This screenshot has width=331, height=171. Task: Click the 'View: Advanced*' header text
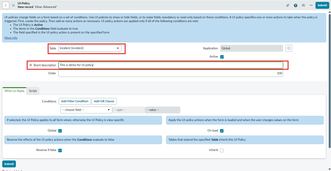coord(46,7)
